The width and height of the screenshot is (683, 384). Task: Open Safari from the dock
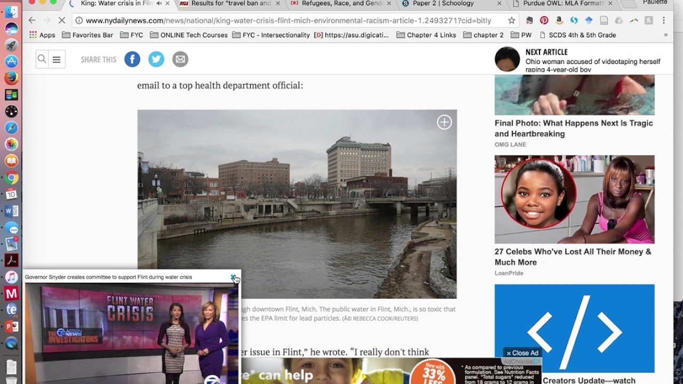11,127
